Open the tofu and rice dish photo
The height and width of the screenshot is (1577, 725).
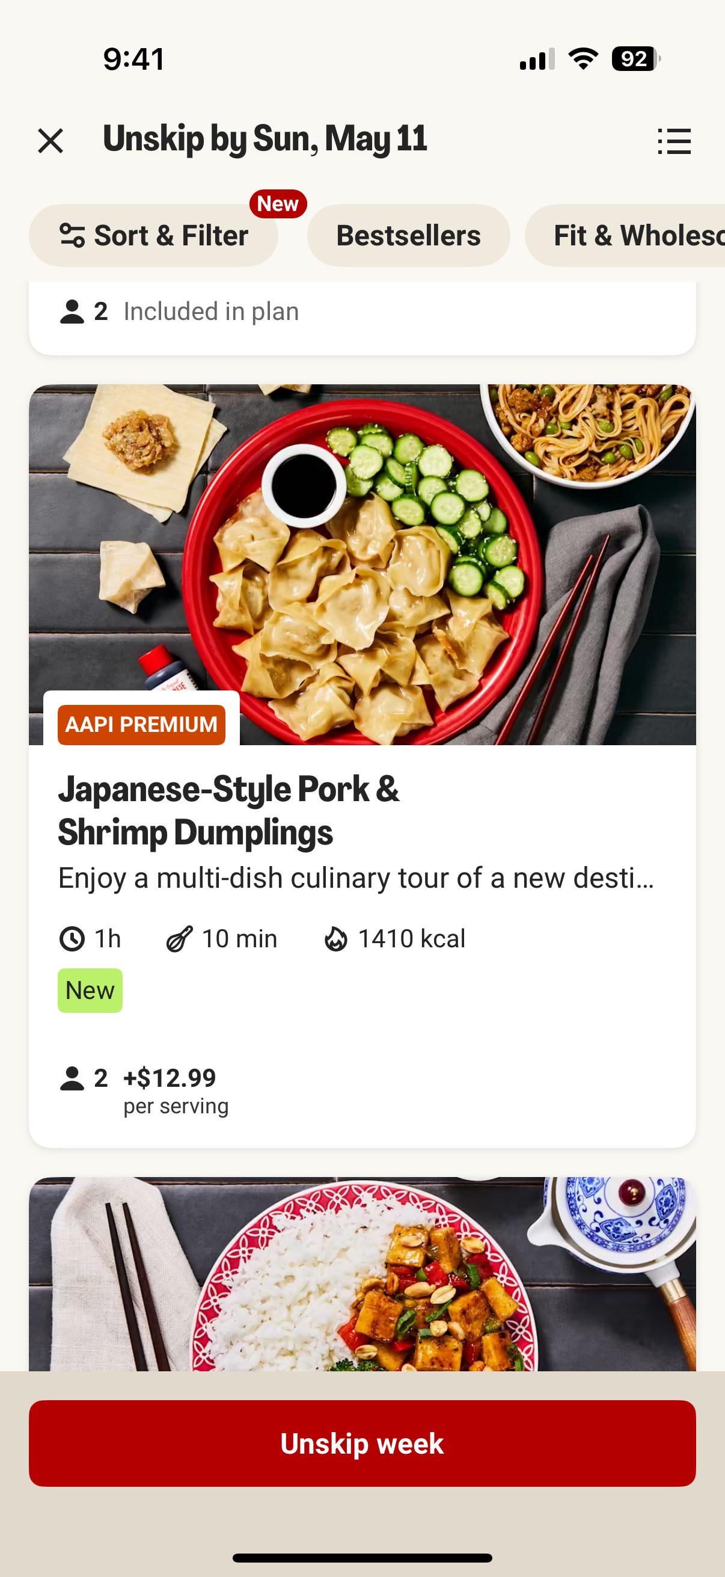pos(362,1273)
